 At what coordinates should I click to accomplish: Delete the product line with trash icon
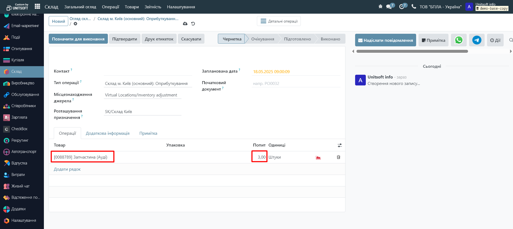click(339, 157)
